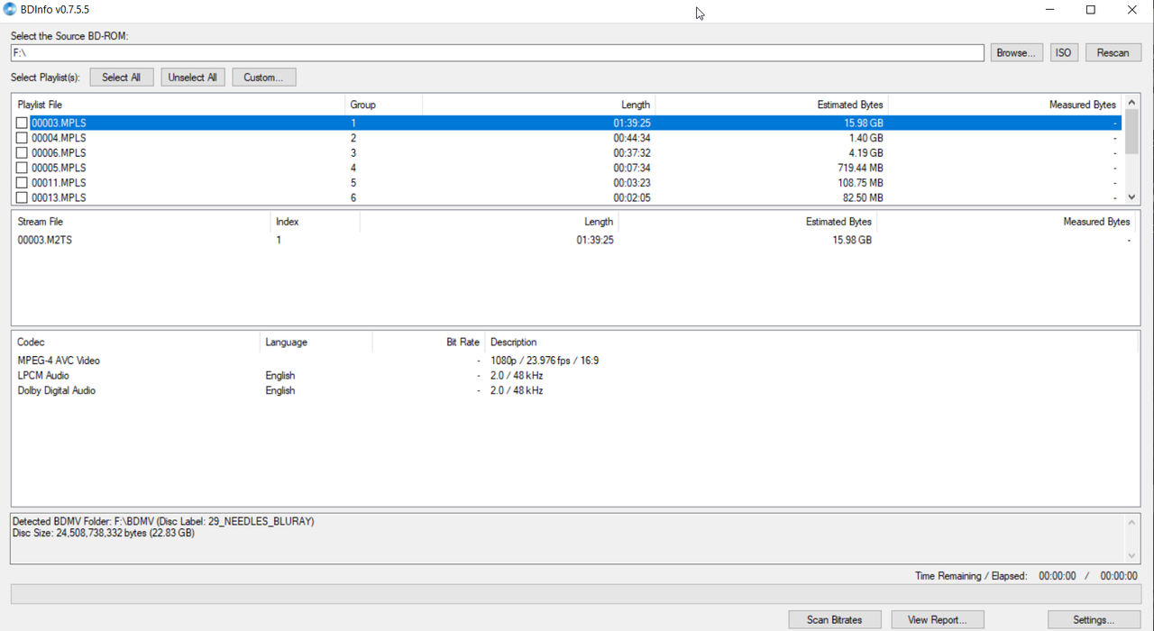Click Codec column header
This screenshot has height=631, width=1154.
point(135,343)
